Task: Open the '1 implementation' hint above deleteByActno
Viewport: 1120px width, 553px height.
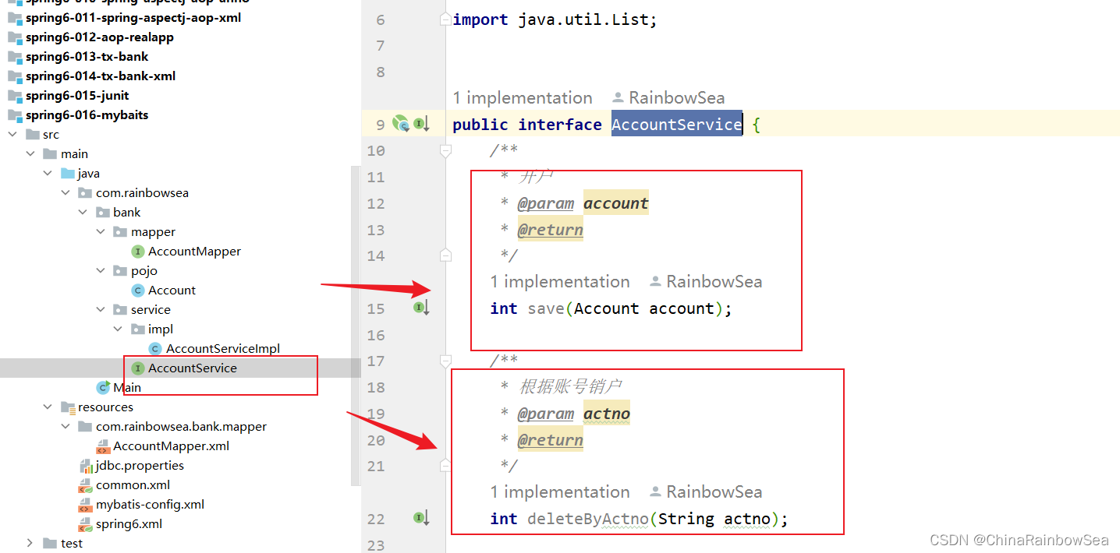Action: click(x=560, y=491)
